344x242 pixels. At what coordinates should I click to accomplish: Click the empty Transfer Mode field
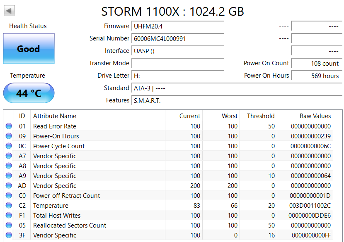point(178,64)
